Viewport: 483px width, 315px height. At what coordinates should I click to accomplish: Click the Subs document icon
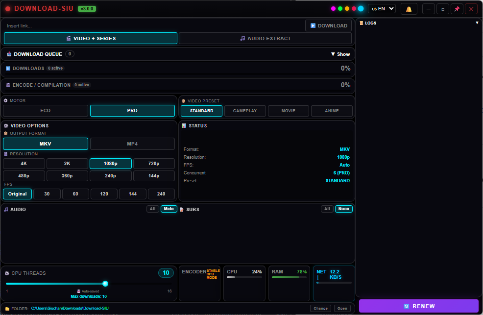pyautogui.click(x=182, y=209)
